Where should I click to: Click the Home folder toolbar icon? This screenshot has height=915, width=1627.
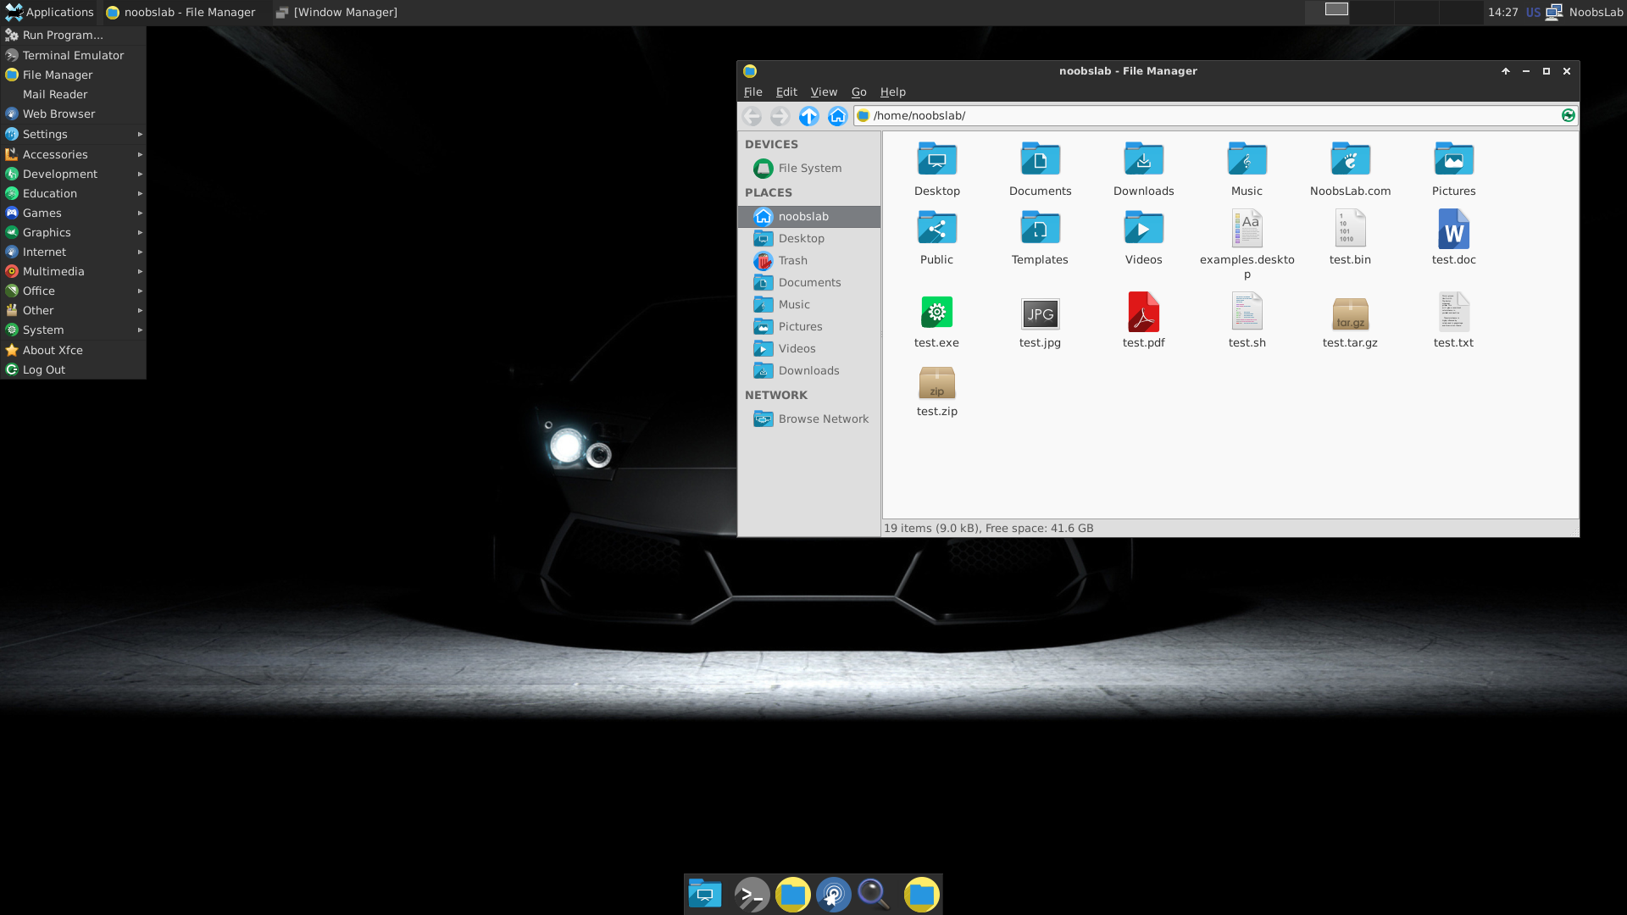coord(837,116)
